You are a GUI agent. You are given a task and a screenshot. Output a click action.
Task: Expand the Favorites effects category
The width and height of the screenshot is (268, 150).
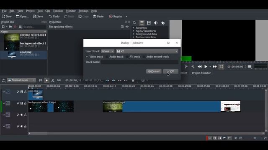point(134,28)
